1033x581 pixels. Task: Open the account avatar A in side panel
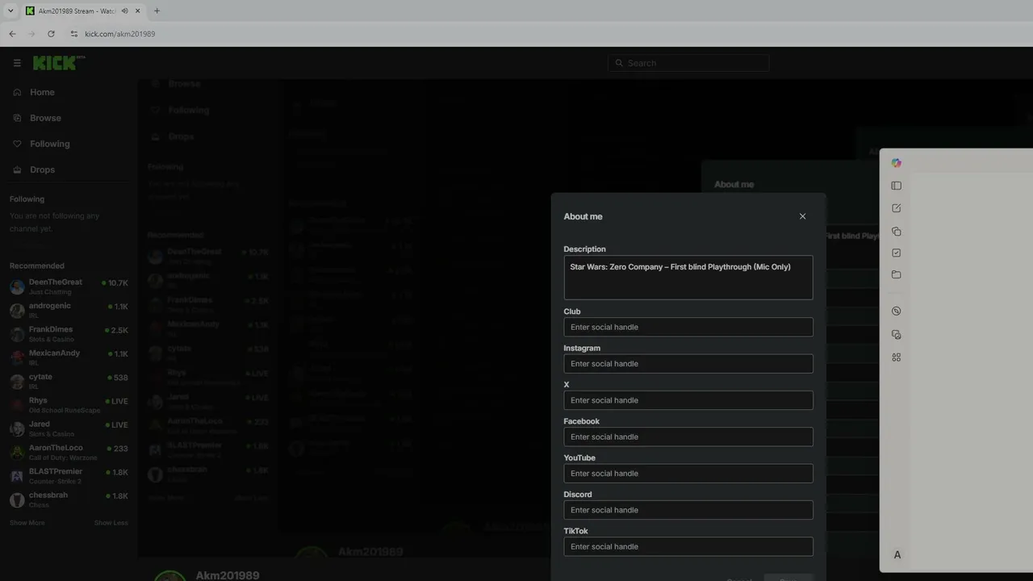[897, 555]
